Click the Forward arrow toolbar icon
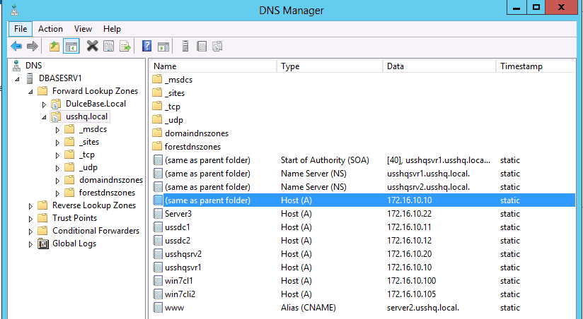 click(x=33, y=47)
